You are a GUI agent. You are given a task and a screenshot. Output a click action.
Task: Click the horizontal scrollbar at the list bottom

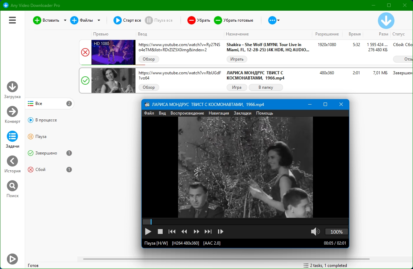(x=226, y=259)
